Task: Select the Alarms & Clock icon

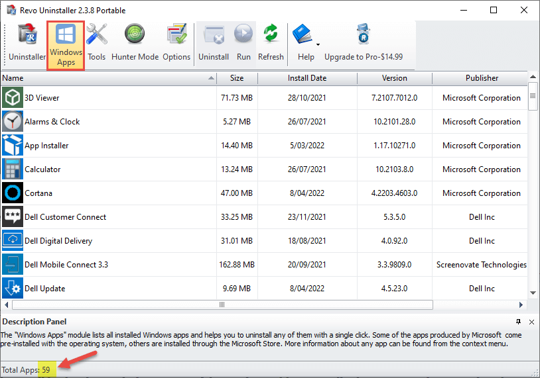Action: [13, 122]
